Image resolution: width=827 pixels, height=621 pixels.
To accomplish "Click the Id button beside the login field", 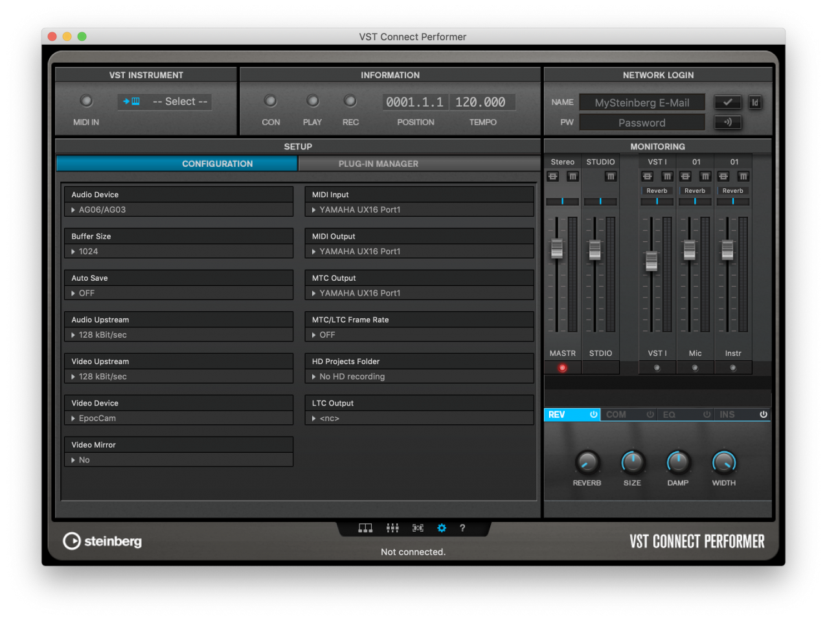I will pyautogui.click(x=754, y=102).
